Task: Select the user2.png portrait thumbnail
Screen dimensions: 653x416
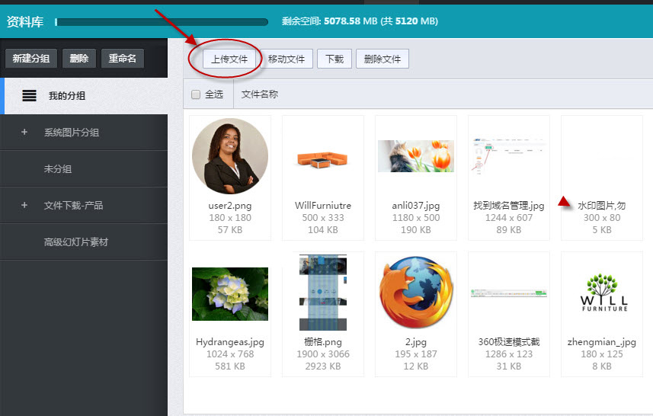Action: [230, 156]
